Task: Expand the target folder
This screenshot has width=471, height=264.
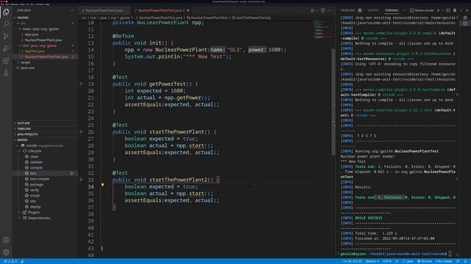Action: coord(24,62)
